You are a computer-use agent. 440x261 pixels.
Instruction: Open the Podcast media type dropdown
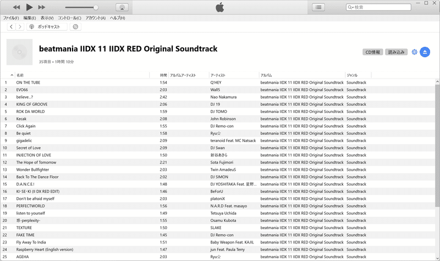click(x=47, y=26)
